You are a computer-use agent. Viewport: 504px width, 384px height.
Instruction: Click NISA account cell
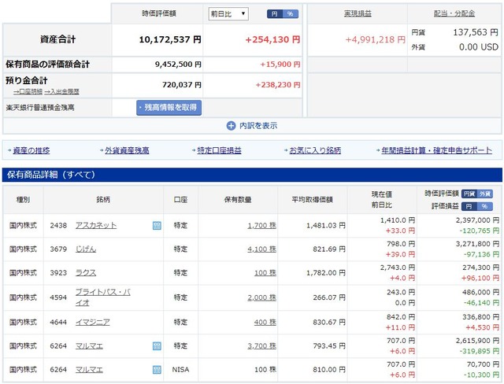pos(180,370)
